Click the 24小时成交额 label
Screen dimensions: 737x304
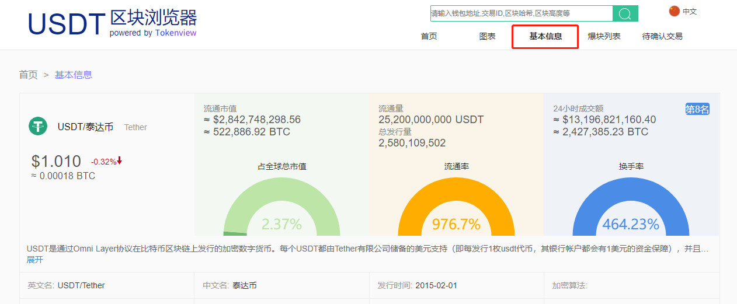[x=578, y=109]
